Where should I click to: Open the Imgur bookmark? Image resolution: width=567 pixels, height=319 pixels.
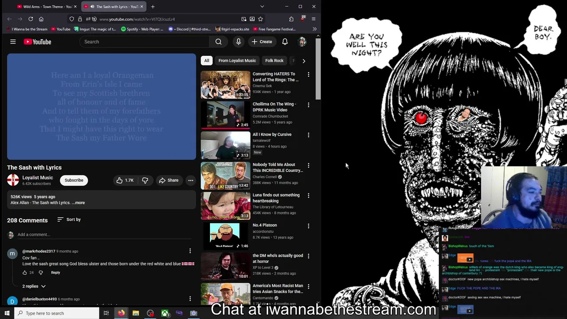click(95, 29)
